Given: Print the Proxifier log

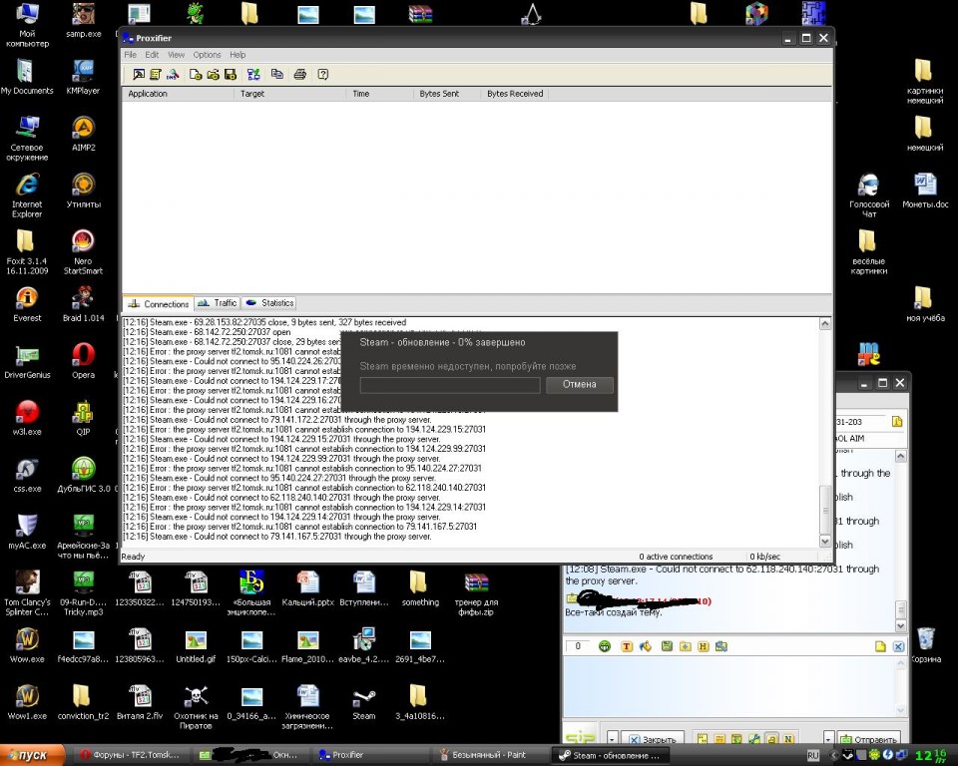Looking at the screenshot, I should [x=300, y=75].
